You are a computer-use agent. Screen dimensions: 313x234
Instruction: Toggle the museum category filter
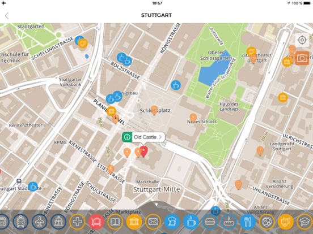[x=134, y=222]
